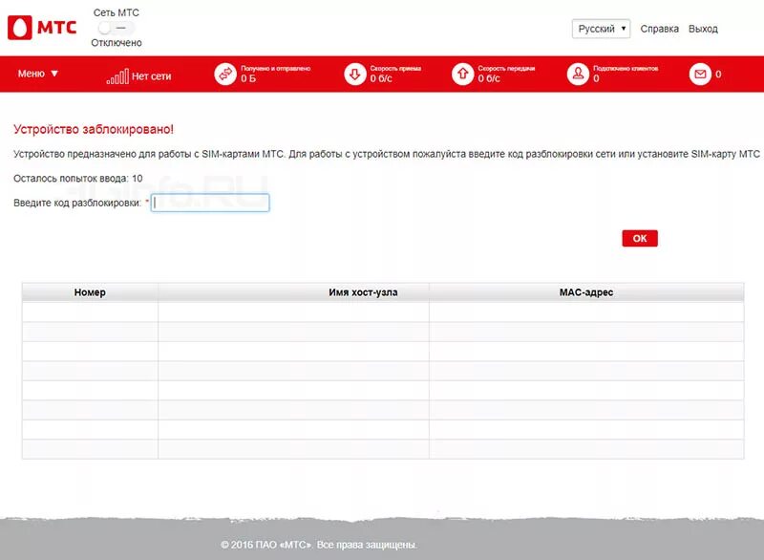Click the Устройство заблокировано heading
764x560 pixels.
[94, 129]
